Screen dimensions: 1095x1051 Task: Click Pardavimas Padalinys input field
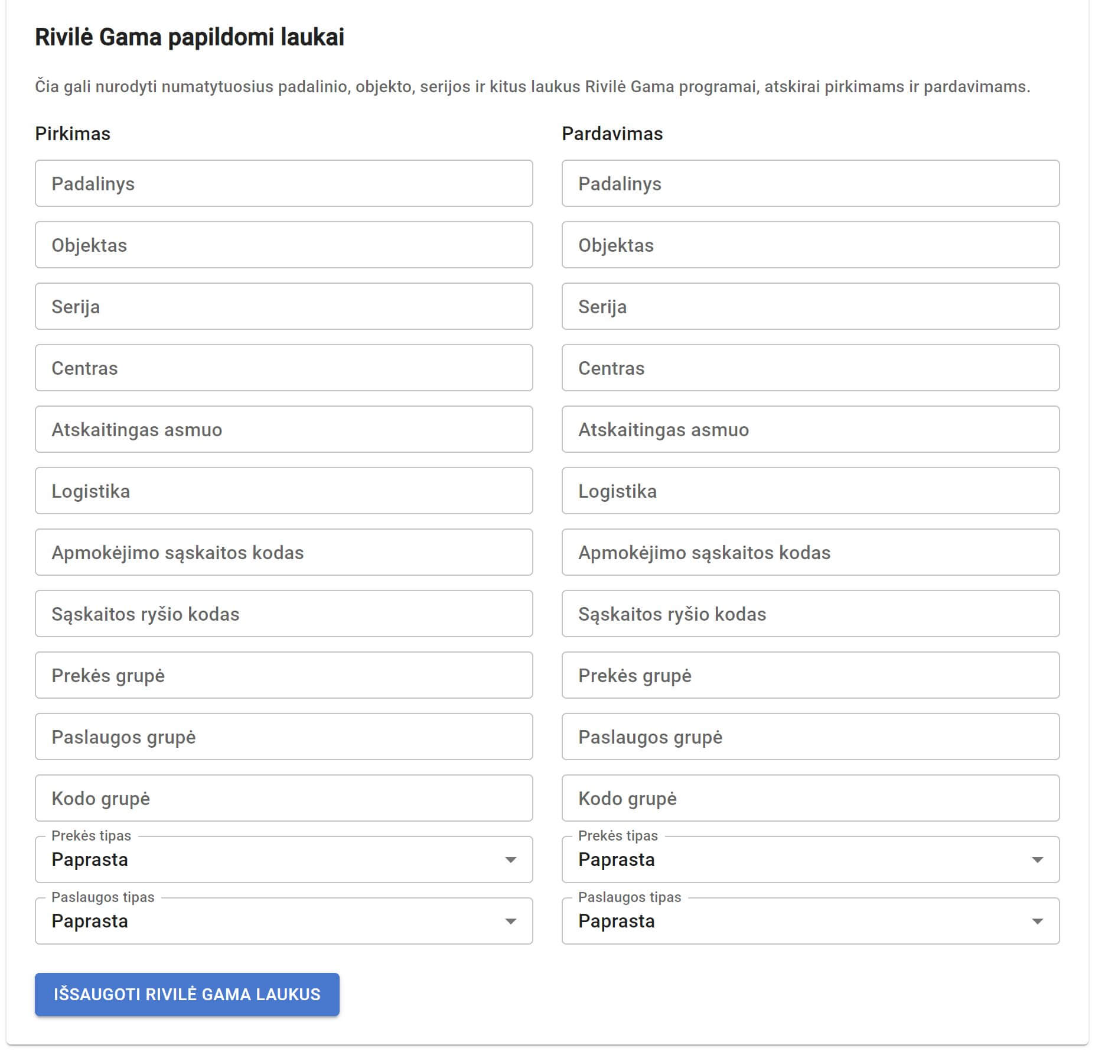(x=810, y=183)
